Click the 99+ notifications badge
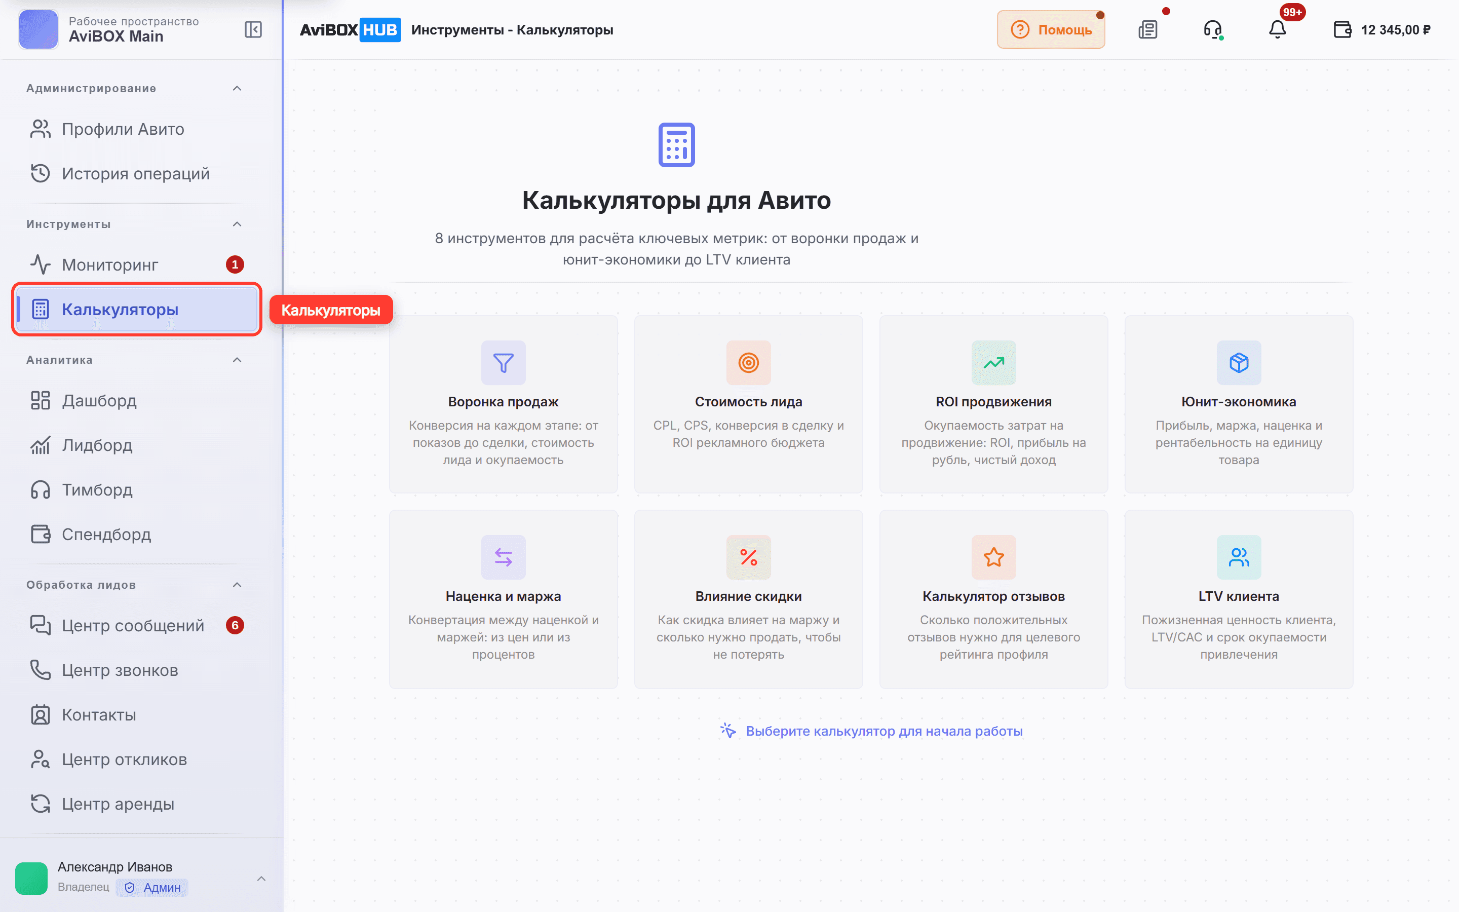This screenshot has width=1459, height=912. pos(1292,12)
